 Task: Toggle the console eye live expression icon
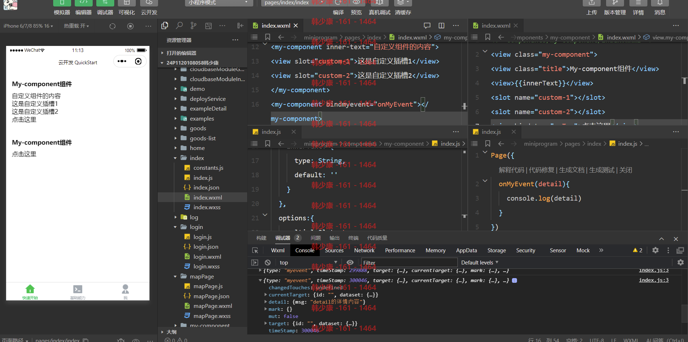coord(350,262)
